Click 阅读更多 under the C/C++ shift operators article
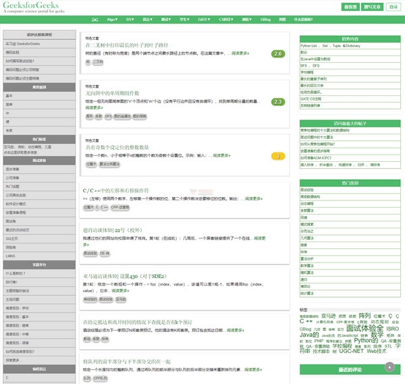 pos(254,198)
